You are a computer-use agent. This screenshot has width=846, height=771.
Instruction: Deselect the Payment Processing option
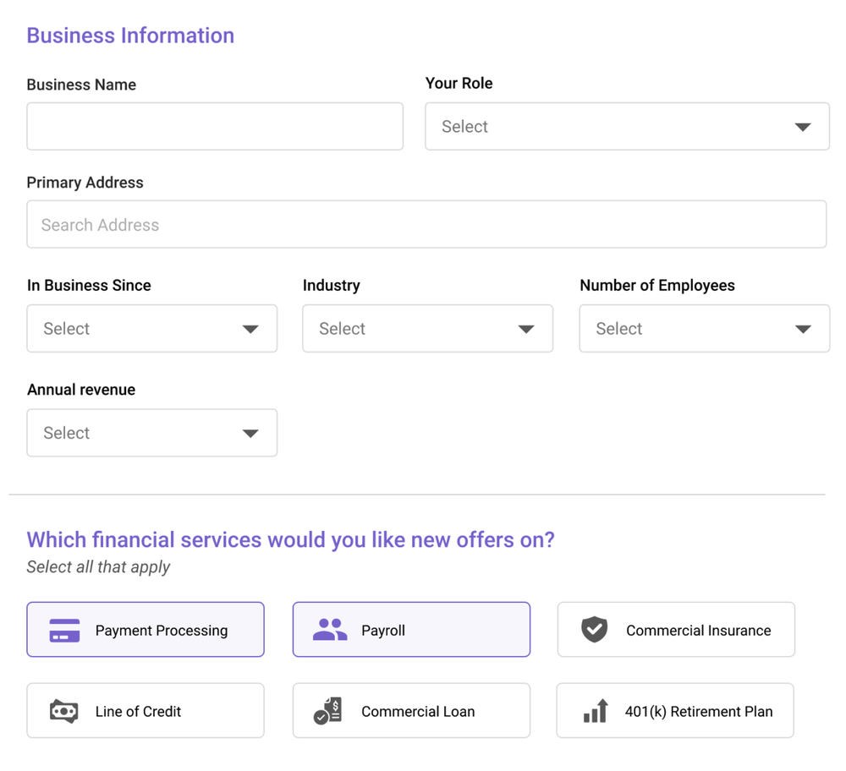coord(146,630)
